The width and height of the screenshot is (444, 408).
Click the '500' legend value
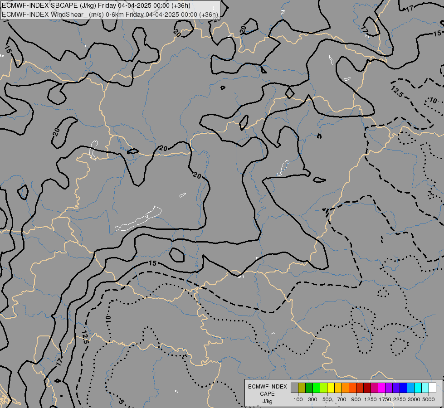pos(327,399)
